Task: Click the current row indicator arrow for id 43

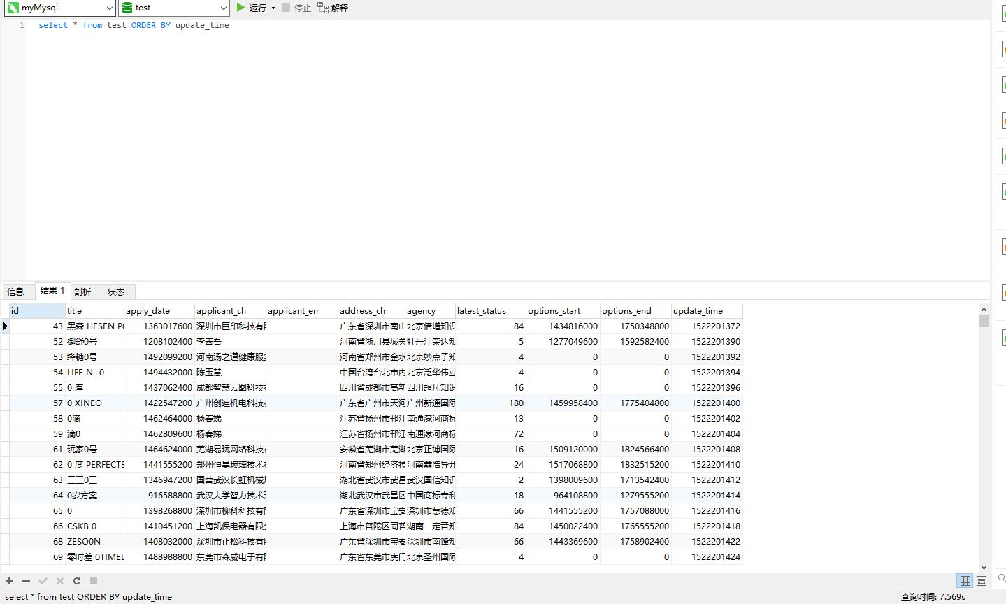Action: (x=5, y=326)
